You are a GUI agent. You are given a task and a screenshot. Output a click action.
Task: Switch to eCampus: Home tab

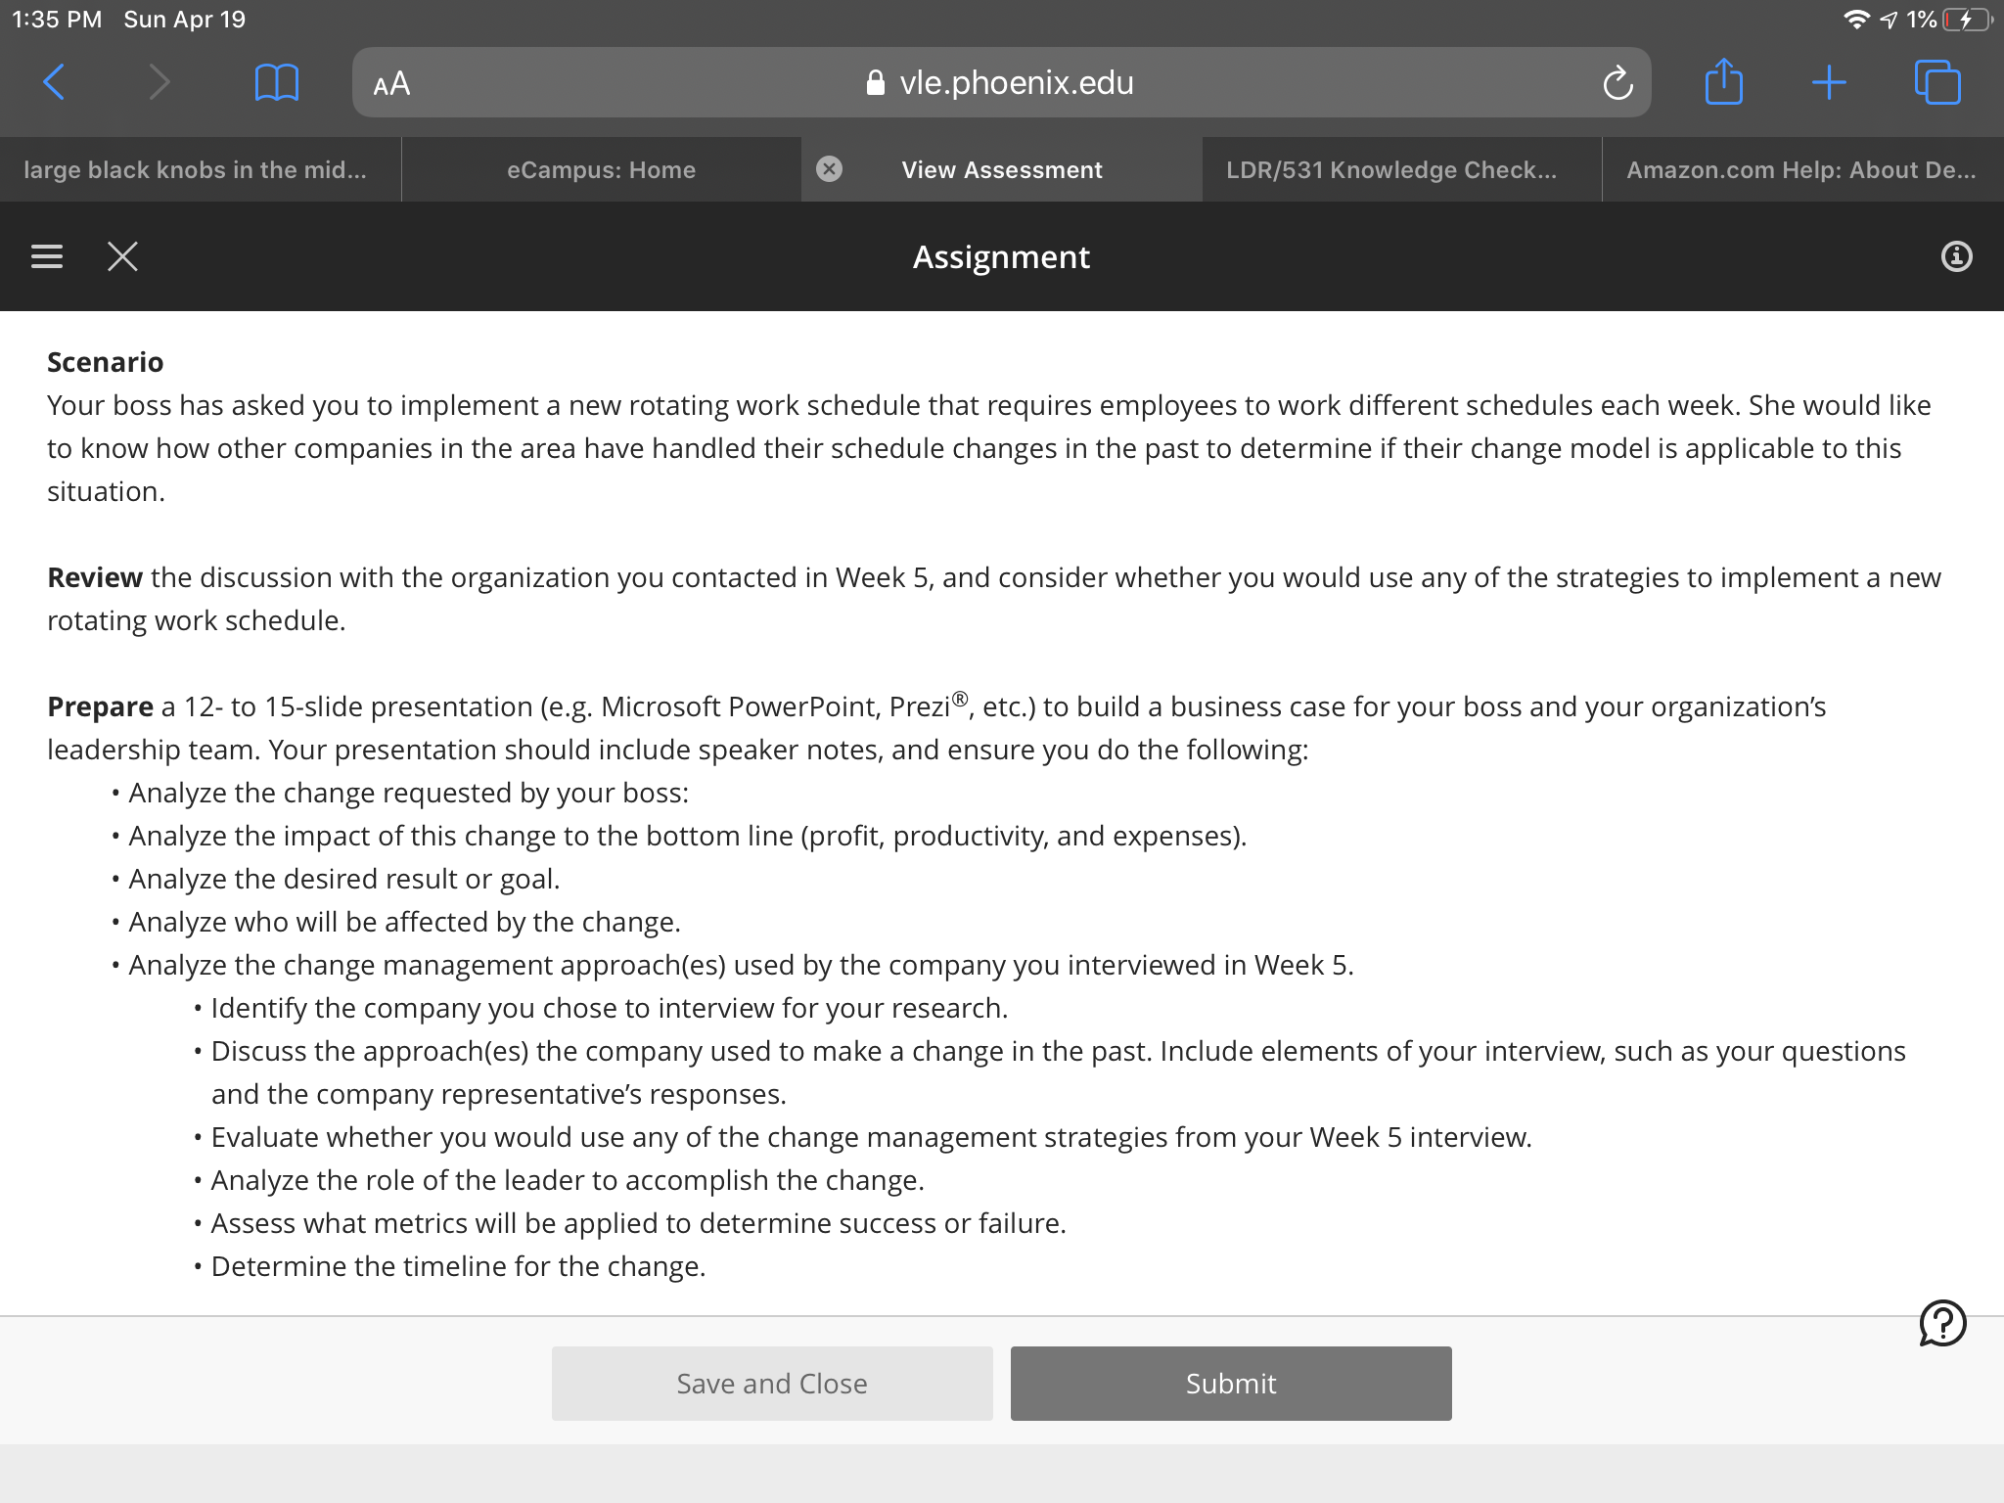point(601,169)
